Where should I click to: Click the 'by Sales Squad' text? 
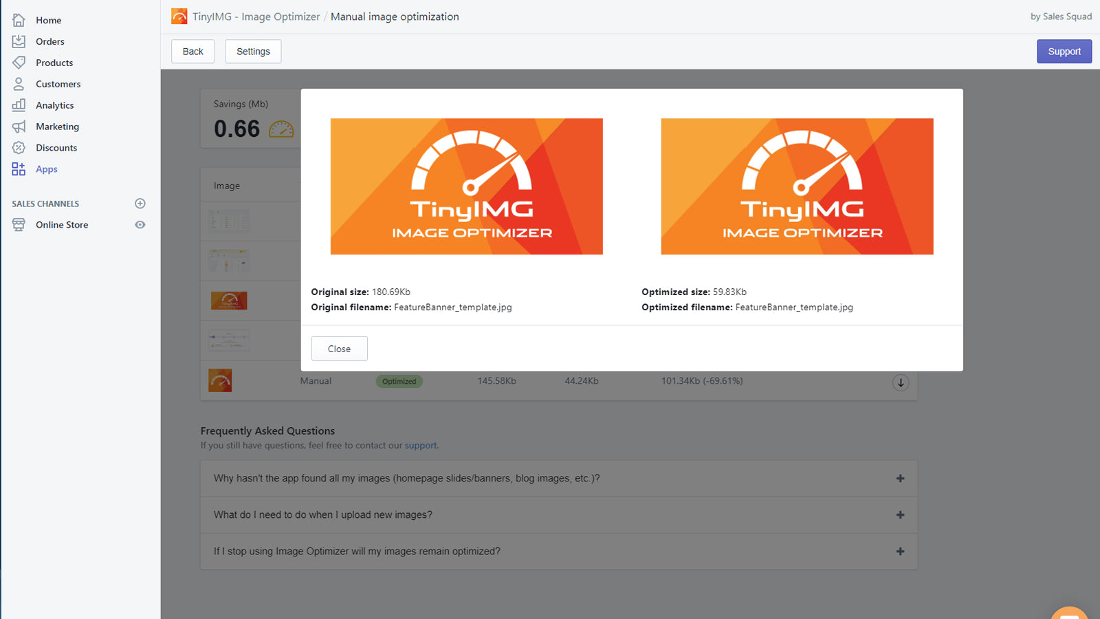[x=1061, y=17]
